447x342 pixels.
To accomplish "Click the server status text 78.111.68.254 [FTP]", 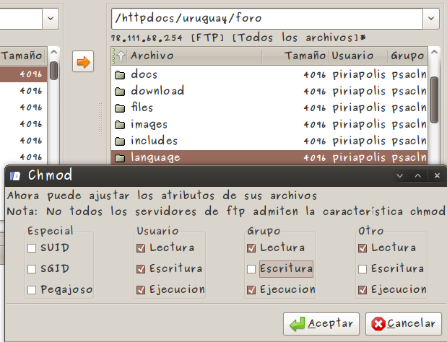I will click(x=168, y=38).
